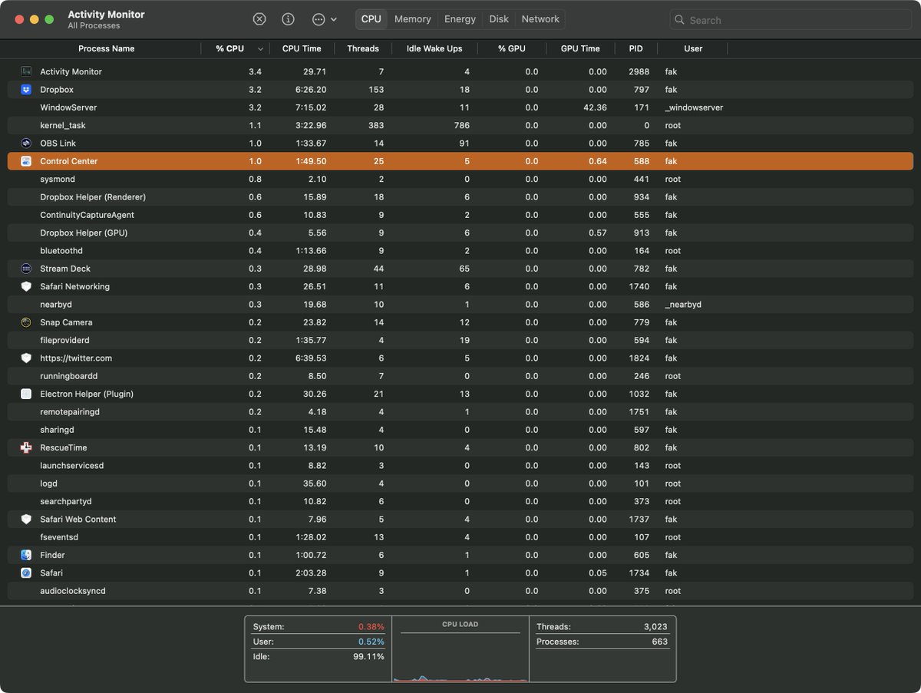The image size is (921, 693).
Task: Sort by the Threads column header
Action: pyautogui.click(x=363, y=48)
